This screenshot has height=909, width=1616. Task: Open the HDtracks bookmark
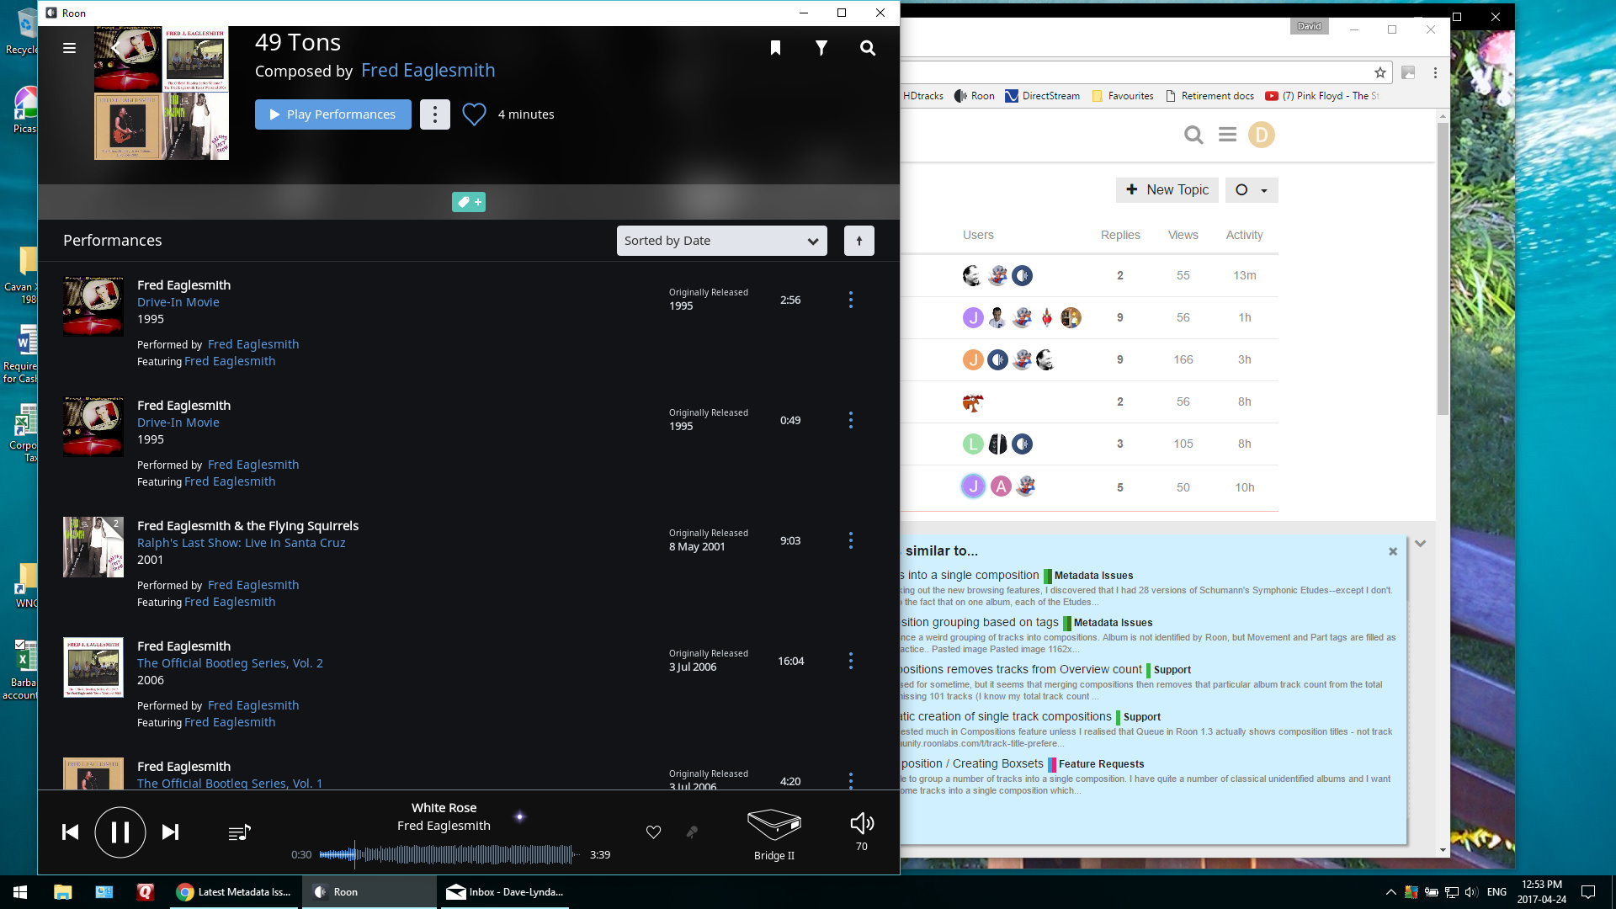[923, 96]
